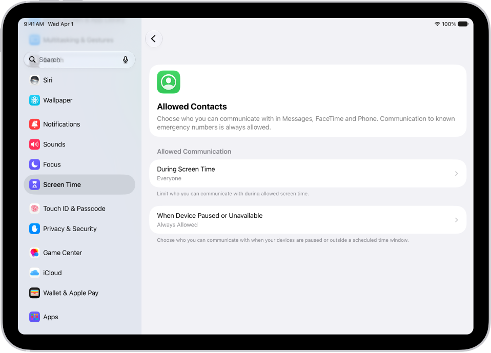
Task: Tap the Apps grid icon
Action: [34, 317]
